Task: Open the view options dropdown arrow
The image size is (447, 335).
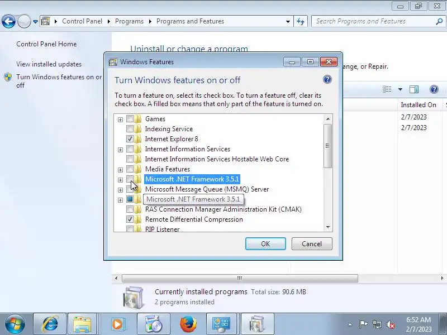Action: click(400, 89)
